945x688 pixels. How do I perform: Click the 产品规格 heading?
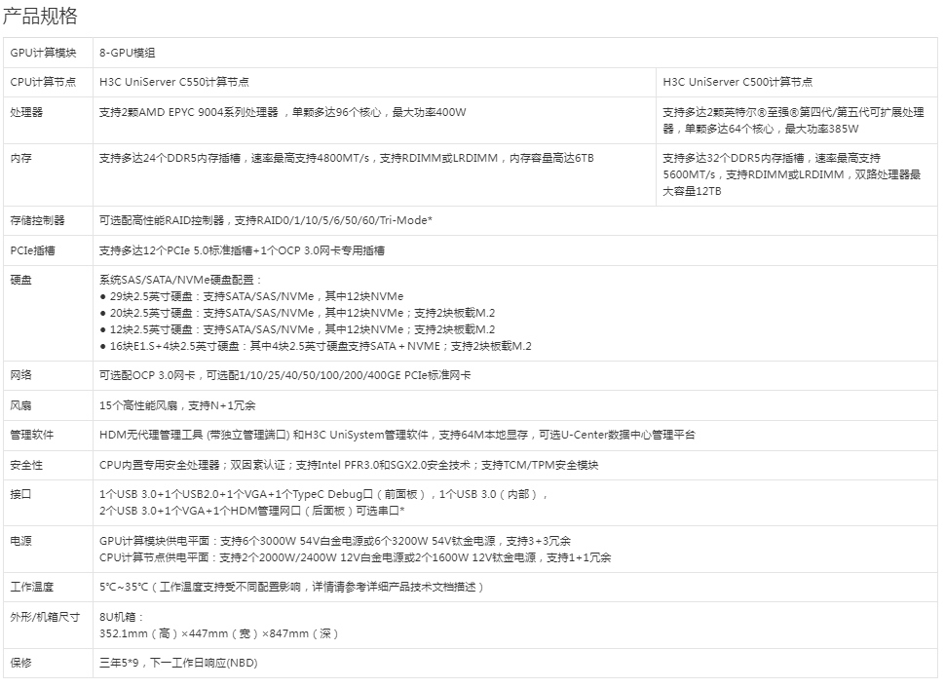pyautogui.click(x=40, y=17)
